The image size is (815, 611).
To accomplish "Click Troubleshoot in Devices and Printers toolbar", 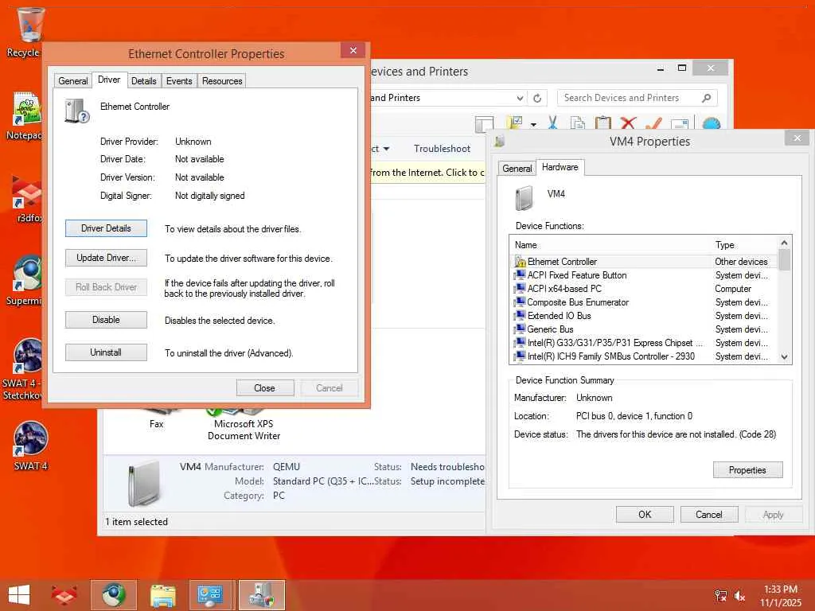I will click(442, 149).
